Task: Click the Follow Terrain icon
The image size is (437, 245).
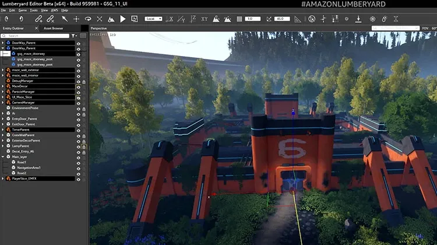Action: 216,19
